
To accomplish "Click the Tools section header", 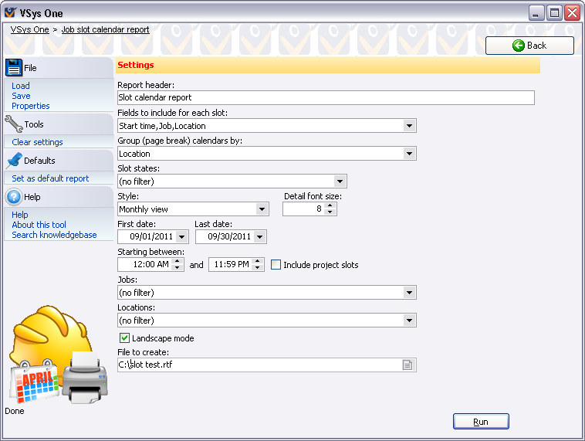I will (x=59, y=124).
